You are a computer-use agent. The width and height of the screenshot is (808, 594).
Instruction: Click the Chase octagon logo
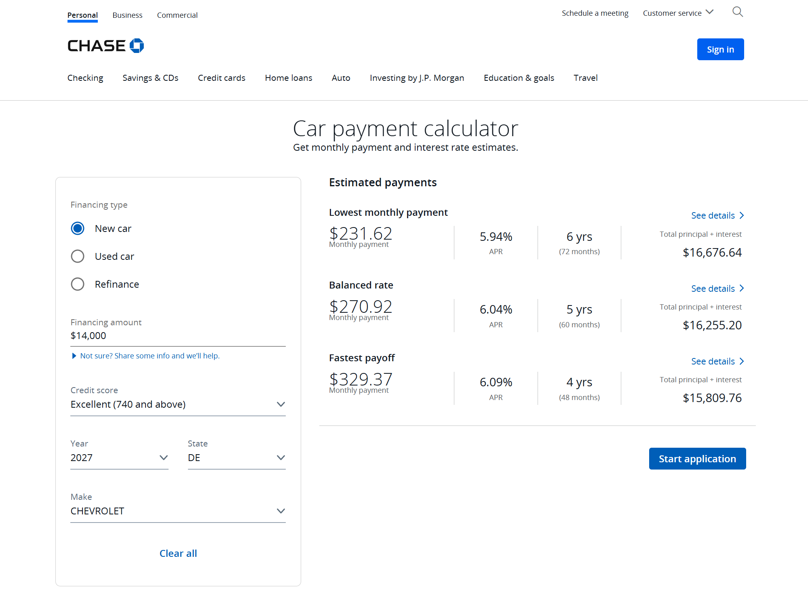click(x=137, y=46)
